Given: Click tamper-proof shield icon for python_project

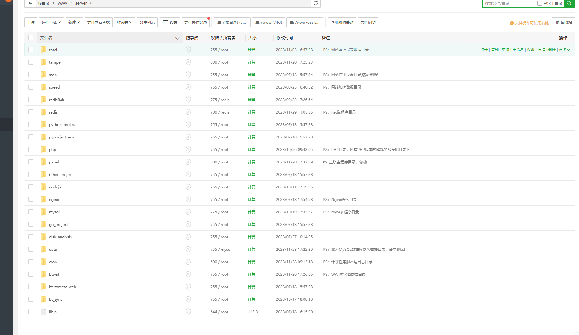Looking at the screenshot, I should click(188, 124).
